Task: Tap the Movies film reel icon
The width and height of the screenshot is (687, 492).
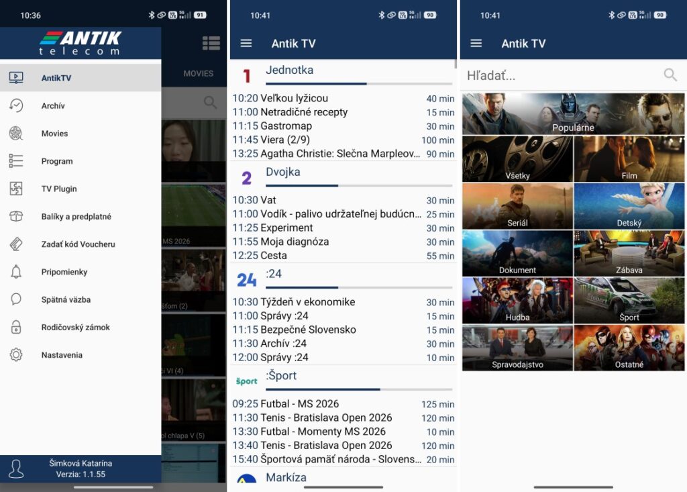Action: pos(16,133)
